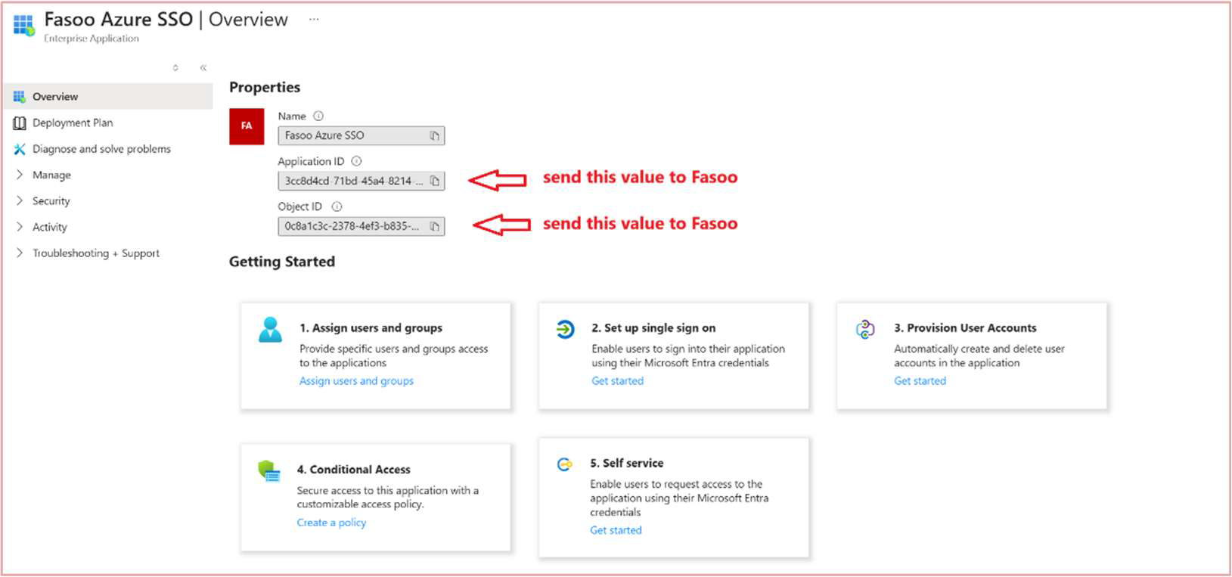
Task: Click the Enterprise Application subtitle
Action: pos(92,39)
